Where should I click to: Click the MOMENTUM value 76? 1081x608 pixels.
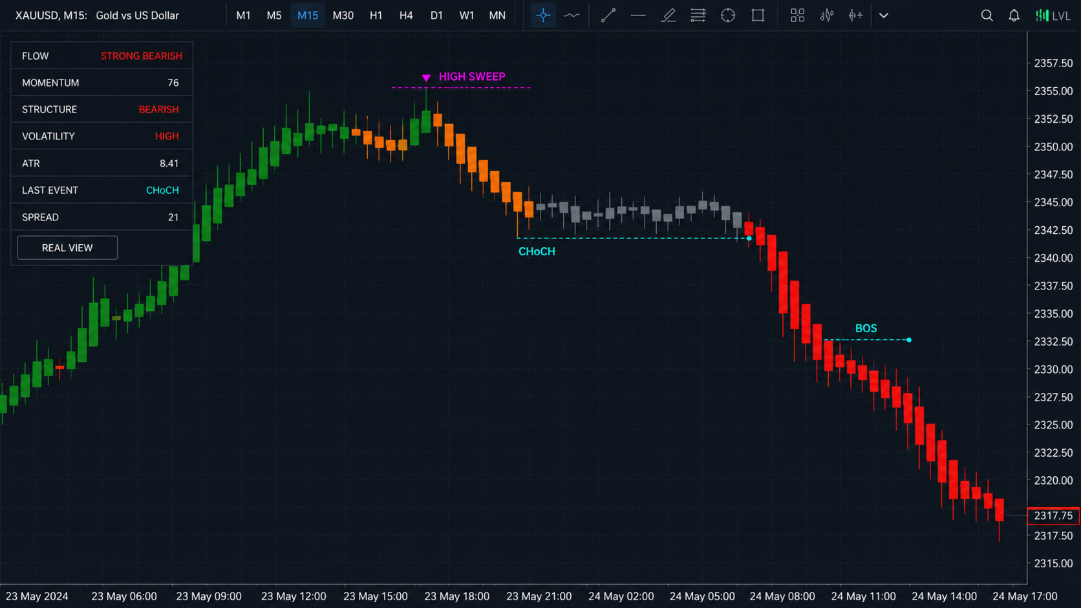click(x=173, y=83)
